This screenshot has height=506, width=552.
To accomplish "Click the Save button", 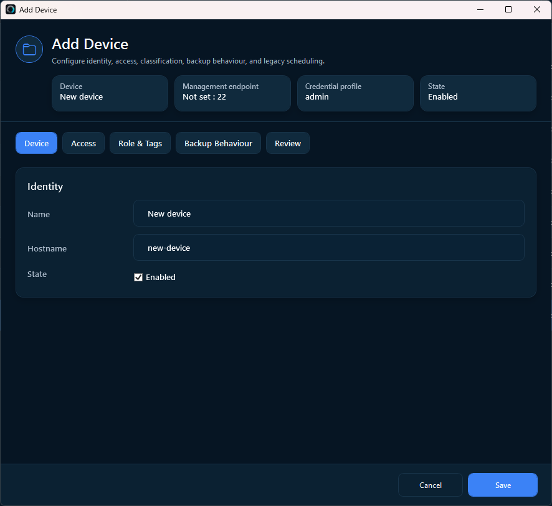I will [x=502, y=485].
